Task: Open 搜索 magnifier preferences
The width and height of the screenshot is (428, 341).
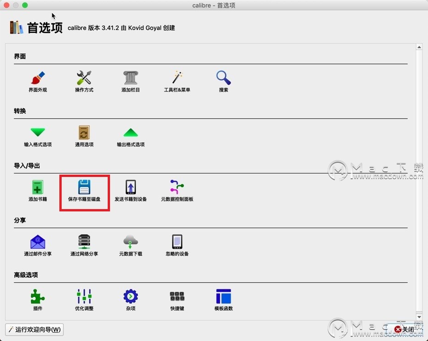Action: pyautogui.click(x=223, y=78)
